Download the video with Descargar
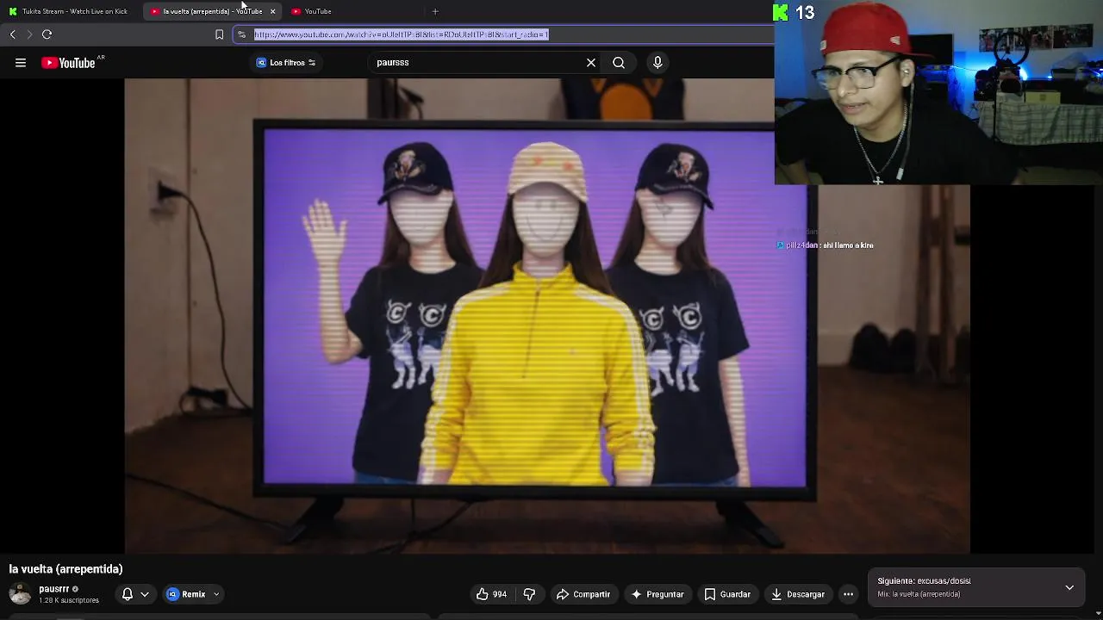Screen dimensions: 1103x620 tap(798, 594)
